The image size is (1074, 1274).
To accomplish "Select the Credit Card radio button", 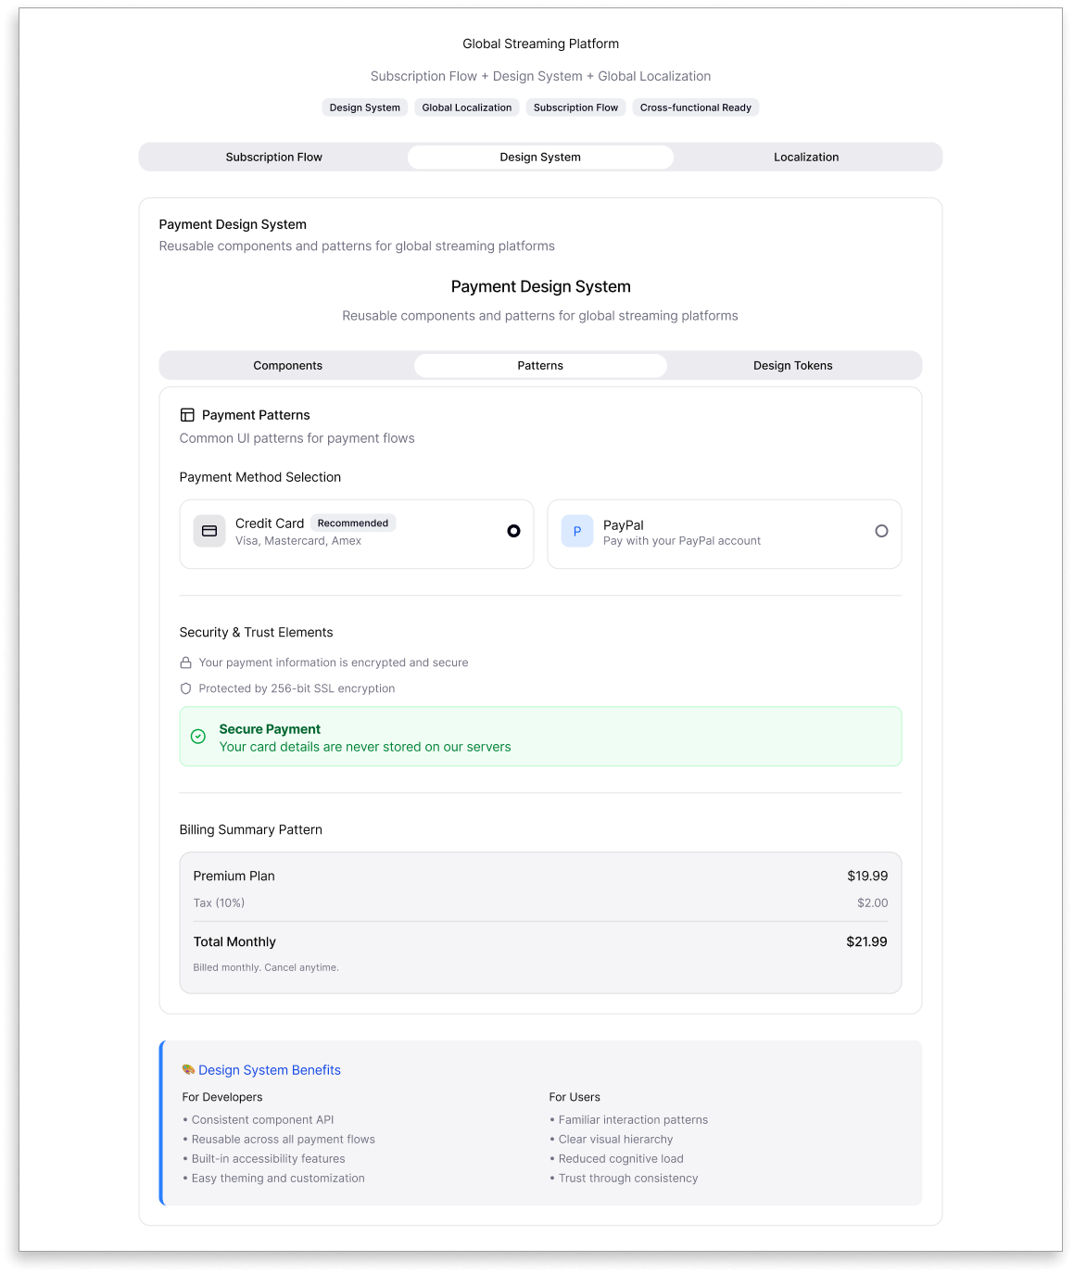I will (513, 531).
